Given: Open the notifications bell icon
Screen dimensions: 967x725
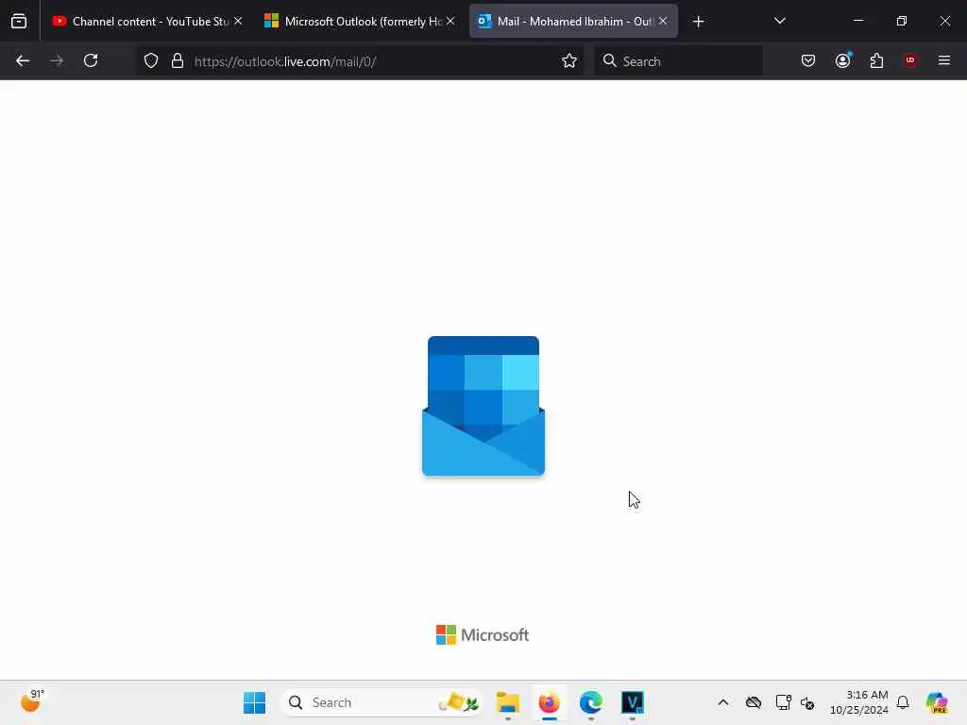Looking at the screenshot, I should pyautogui.click(x=903, y=702).
